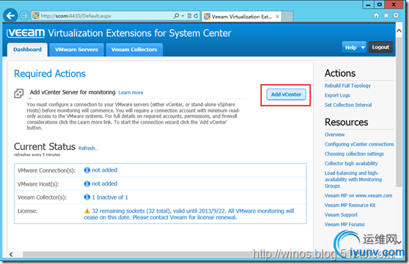The width and height of the screenshot is (409, 264).
Task: Open Load-balancing and high-availability link
Action: click(x=353, y=179)
